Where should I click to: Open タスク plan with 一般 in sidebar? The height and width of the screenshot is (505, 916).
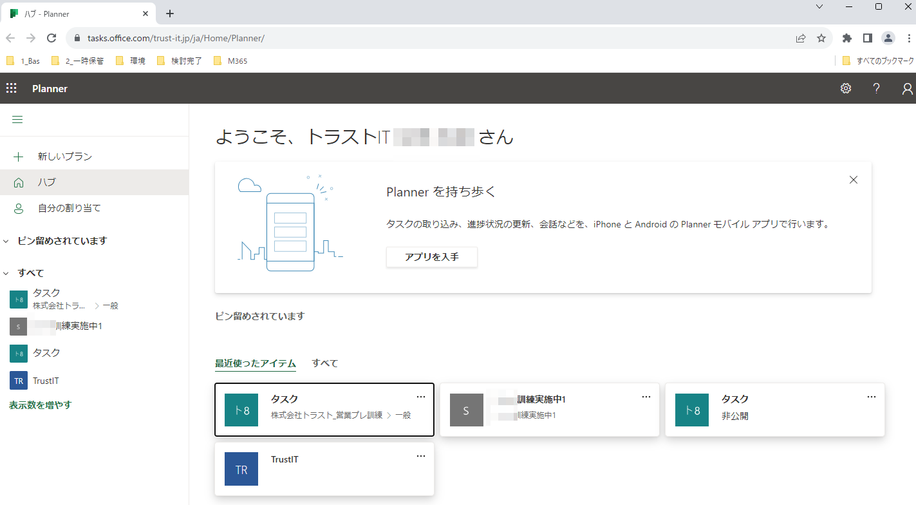[94, 300]
